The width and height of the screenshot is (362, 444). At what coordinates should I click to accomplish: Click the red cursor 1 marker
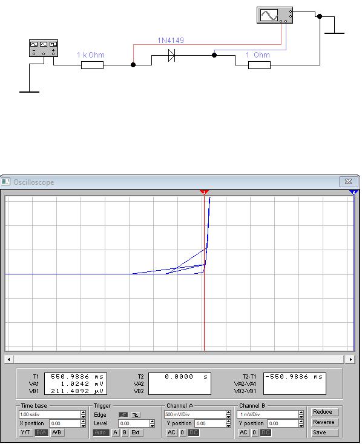click(204, 193)
